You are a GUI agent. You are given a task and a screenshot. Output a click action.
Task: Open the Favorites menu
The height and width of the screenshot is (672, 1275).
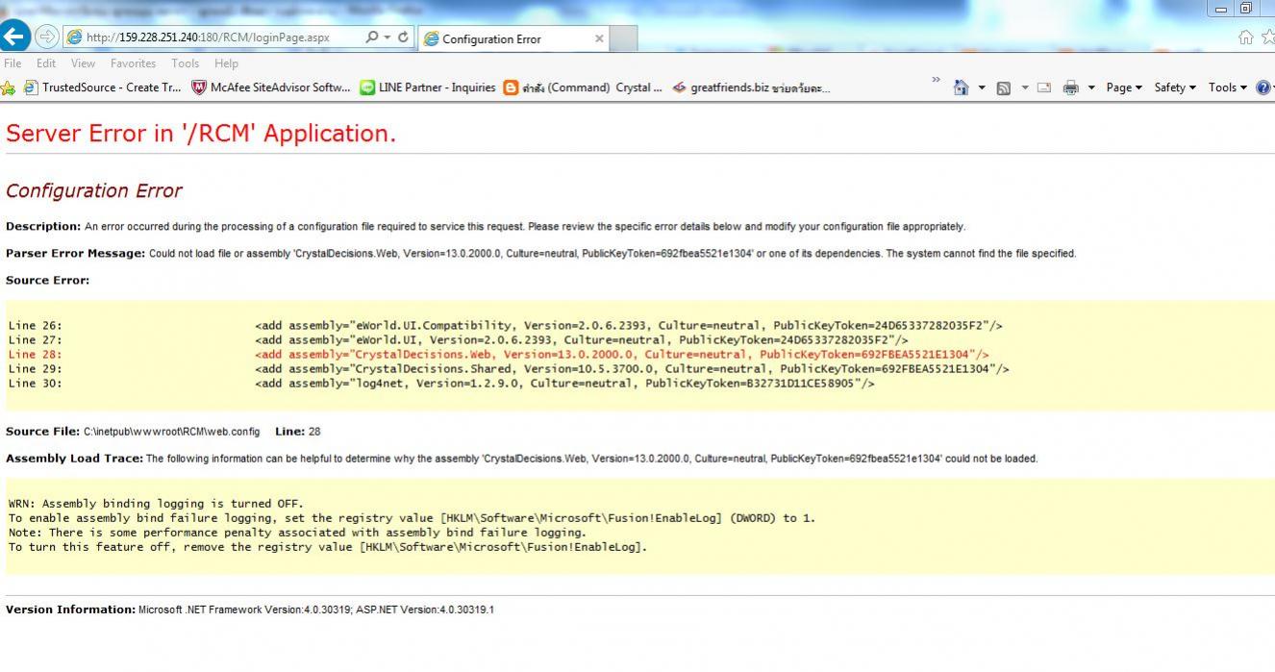pos(133,63)
